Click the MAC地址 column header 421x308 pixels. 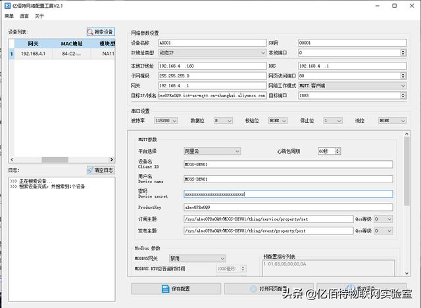[x=72, y=44]
